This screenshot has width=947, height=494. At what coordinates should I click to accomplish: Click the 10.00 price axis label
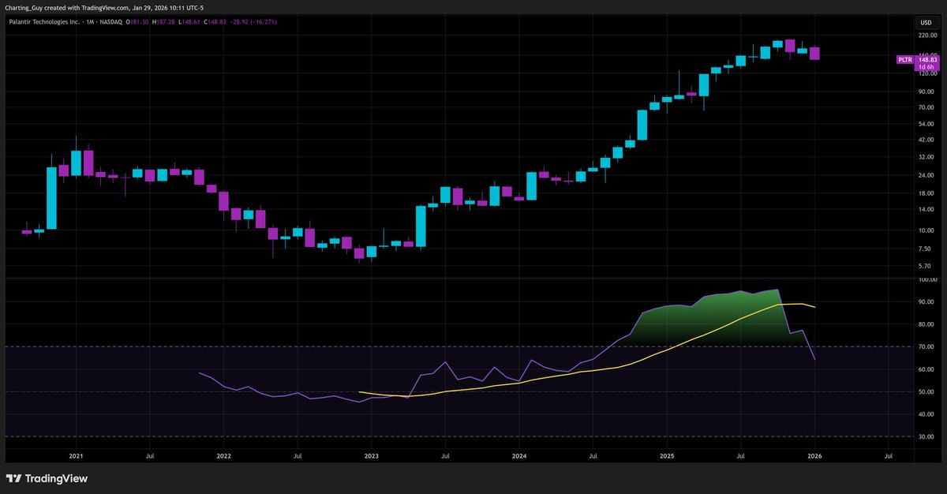(x=926, y=231)
